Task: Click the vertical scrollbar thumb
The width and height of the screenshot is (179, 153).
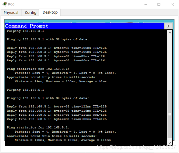Action: [170, 114]
